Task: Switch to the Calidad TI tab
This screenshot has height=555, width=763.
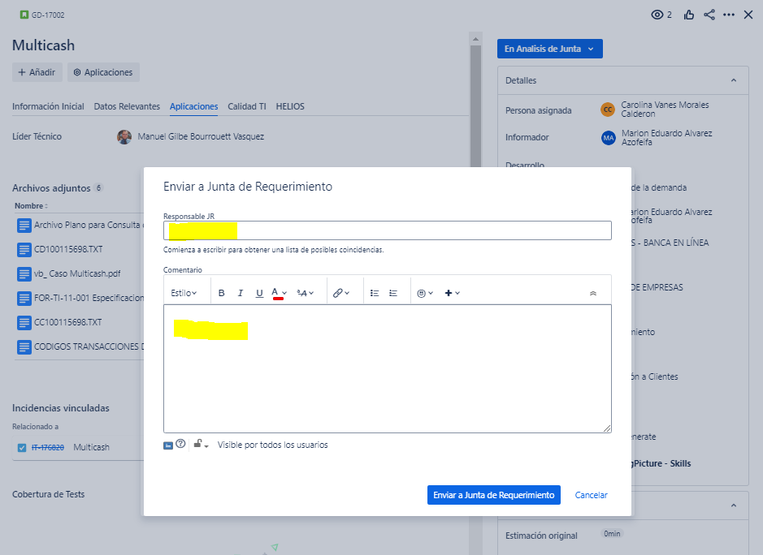Action: (x=247, y=106)
